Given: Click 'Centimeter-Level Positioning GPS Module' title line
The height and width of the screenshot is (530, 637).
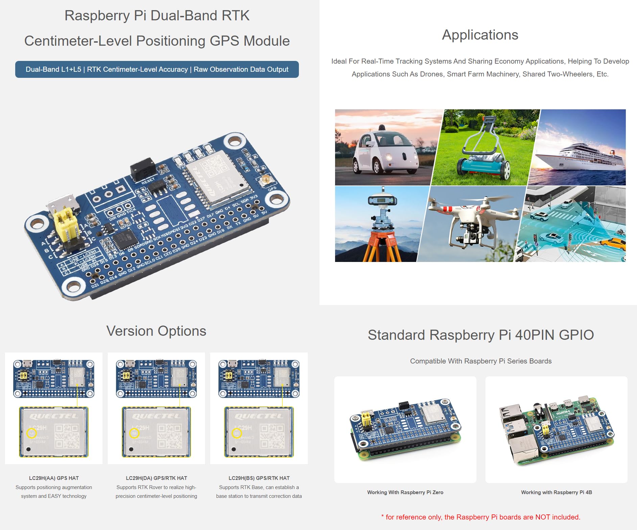Looking at the screenshot, I should point(157,41).
